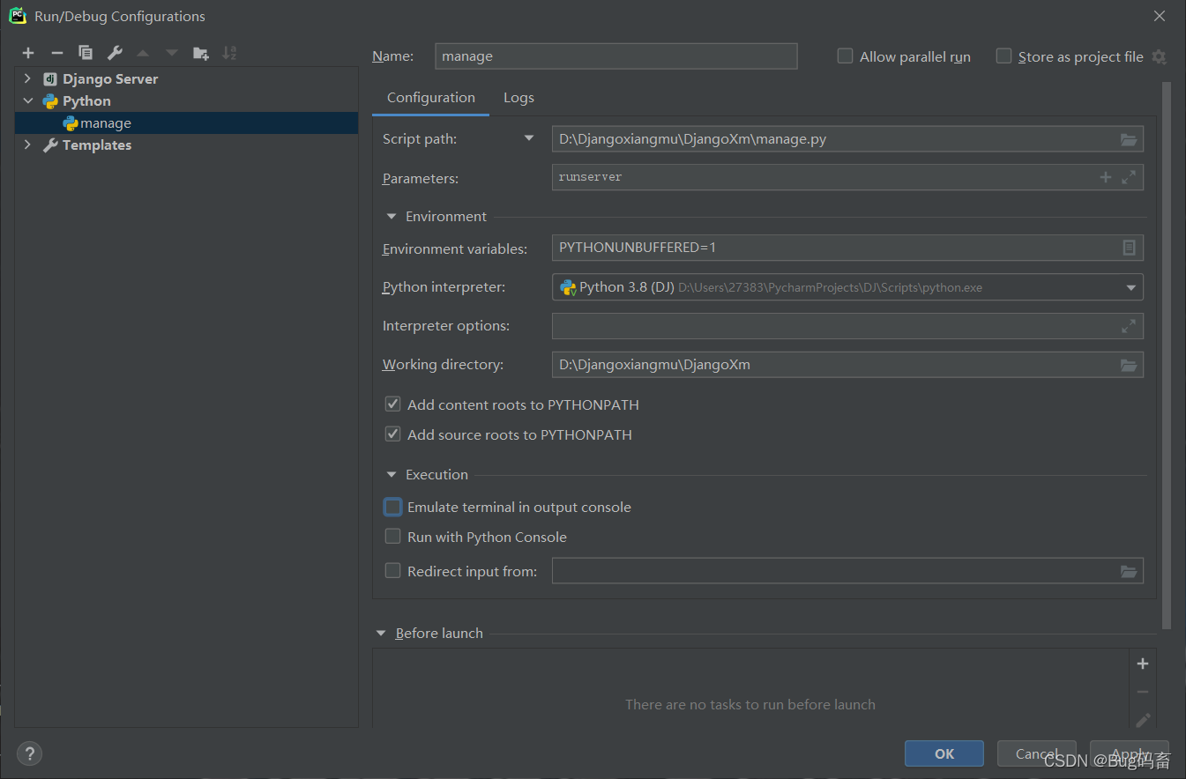Add a Before launch task
The width and height of the screenshot is (1186, 779).
(1143, 664)
